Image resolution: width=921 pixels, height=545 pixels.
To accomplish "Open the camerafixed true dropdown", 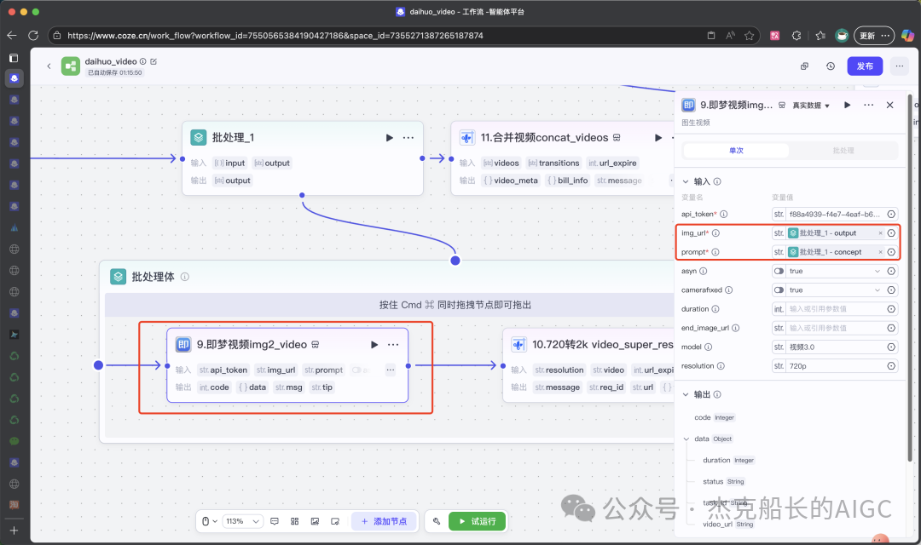I will pos(835,290).
